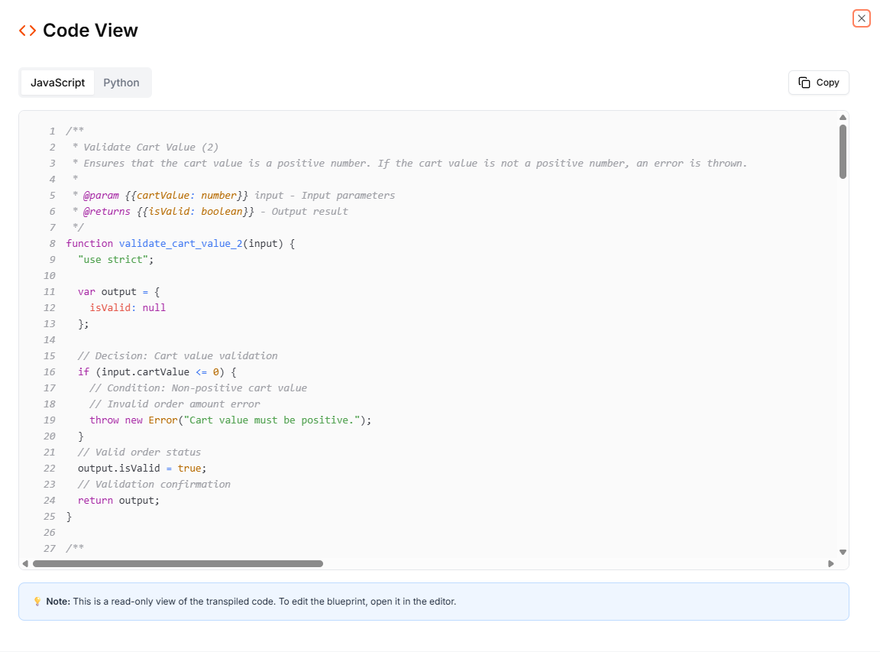Screen dimensions: 880x652
Task: Click line number 8 in the gutter
Action: click(x=52, y=243)
